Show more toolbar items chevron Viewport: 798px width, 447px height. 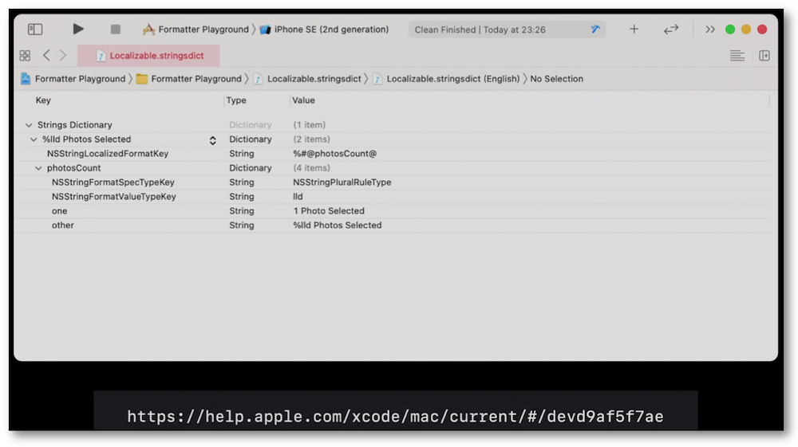[710, 29]
